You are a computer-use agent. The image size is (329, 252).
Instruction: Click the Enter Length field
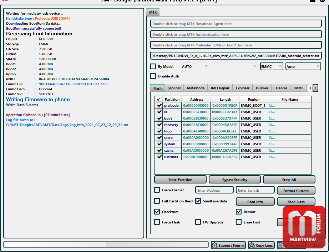(255, 190)
